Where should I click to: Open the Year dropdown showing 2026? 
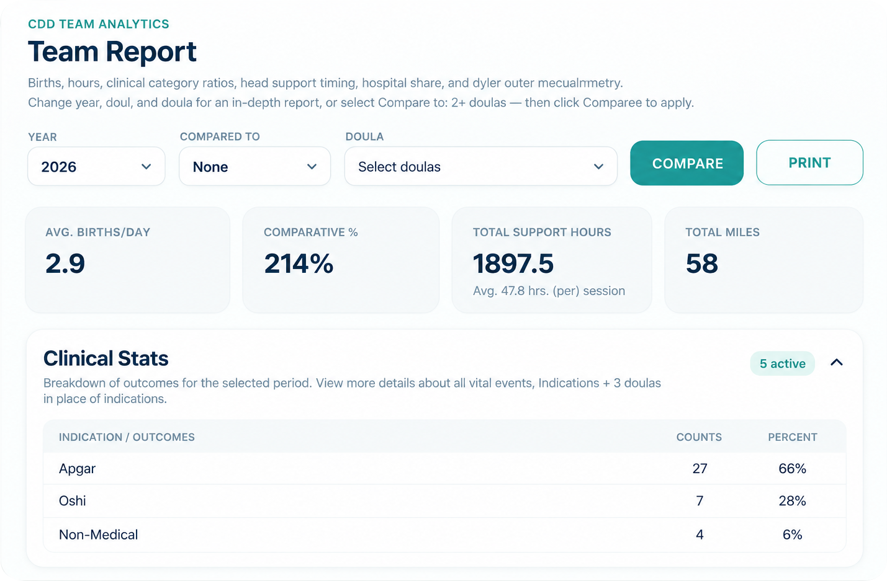coord(96,166)
